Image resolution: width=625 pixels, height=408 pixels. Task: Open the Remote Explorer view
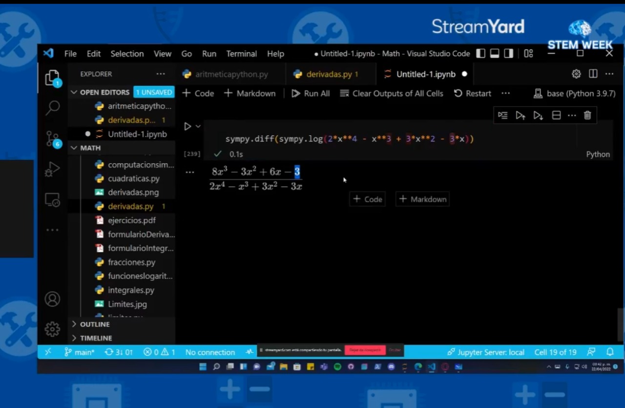[52, 199]
